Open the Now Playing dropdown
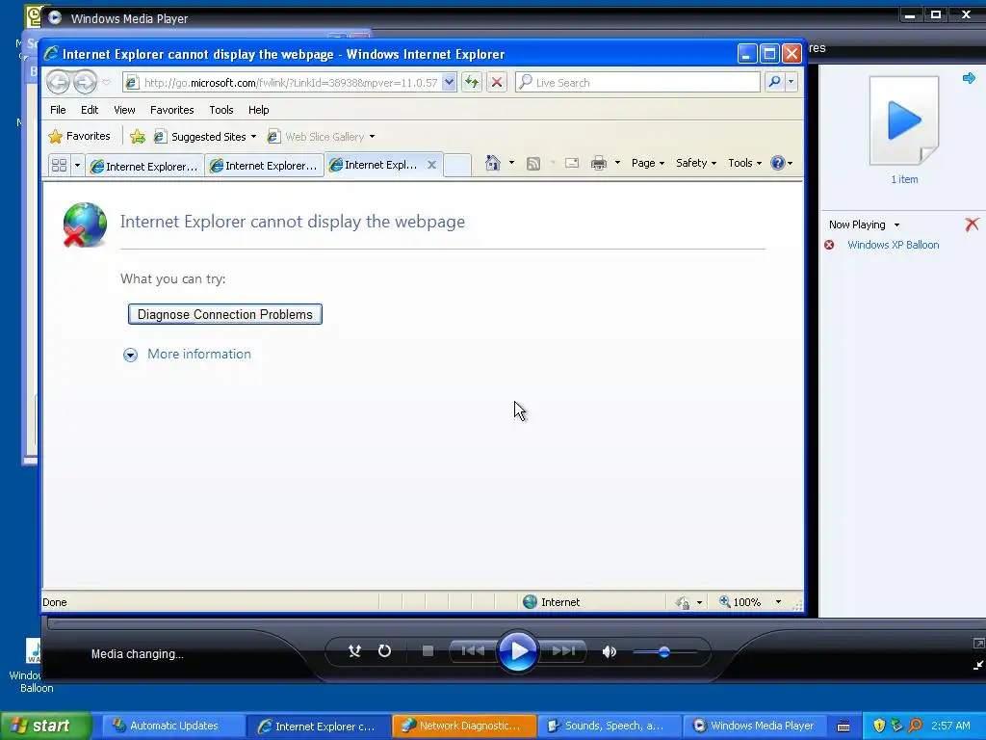 point(896,225)
